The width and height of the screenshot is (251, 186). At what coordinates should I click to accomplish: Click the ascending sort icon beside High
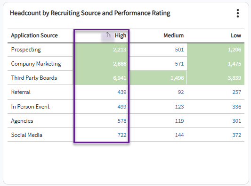pos(108,35)
